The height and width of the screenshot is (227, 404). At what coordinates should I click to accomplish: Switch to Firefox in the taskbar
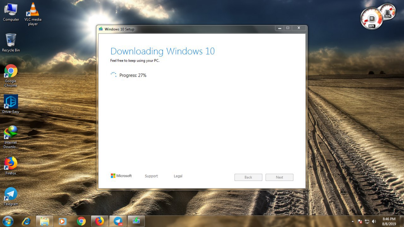(x=99, y=221)
